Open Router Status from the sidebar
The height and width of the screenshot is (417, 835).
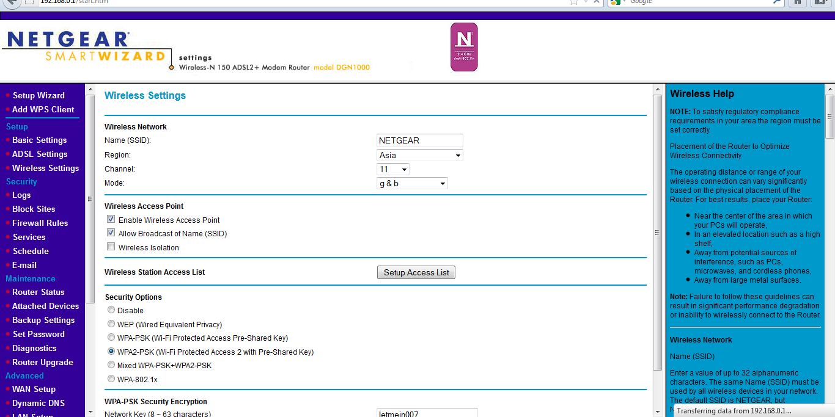coord(39,292)
